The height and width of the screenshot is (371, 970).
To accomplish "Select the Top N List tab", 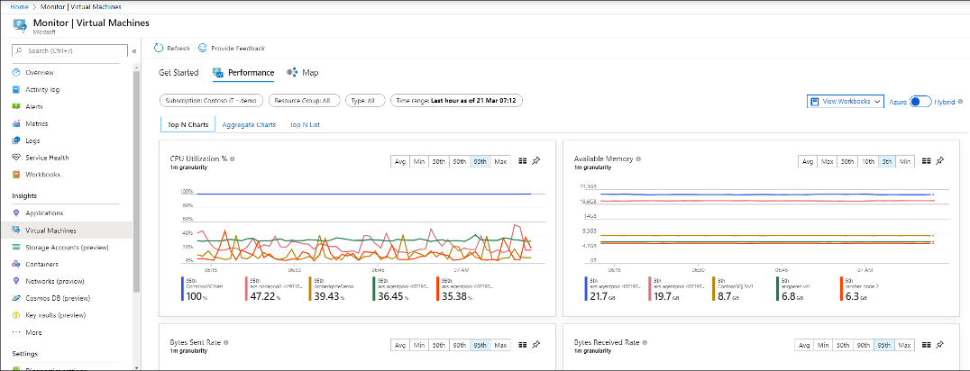I will [305, 124].
